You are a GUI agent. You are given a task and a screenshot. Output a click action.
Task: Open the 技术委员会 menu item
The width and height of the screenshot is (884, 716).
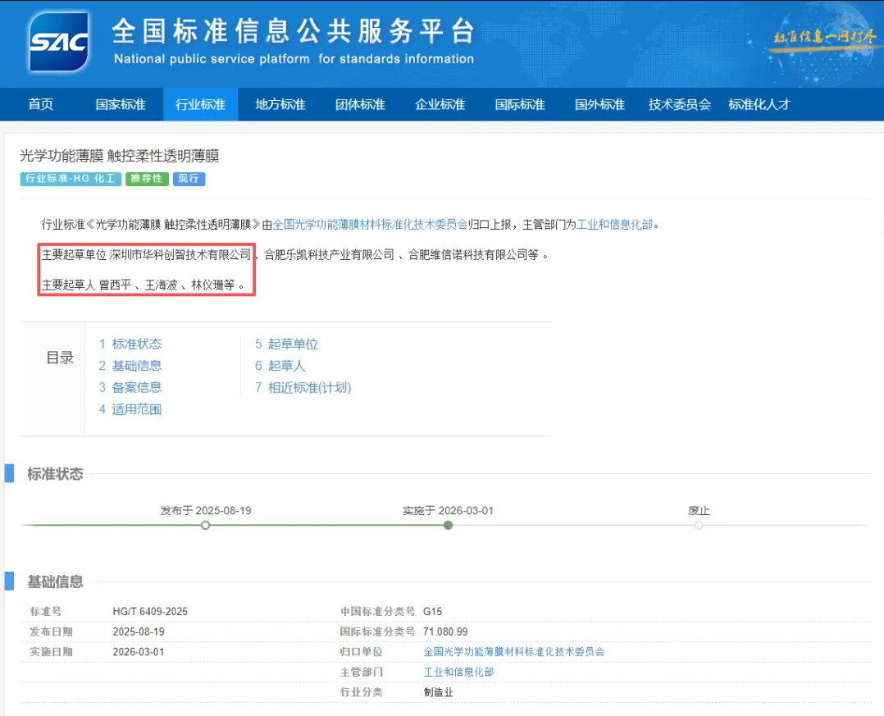[679, 104]
